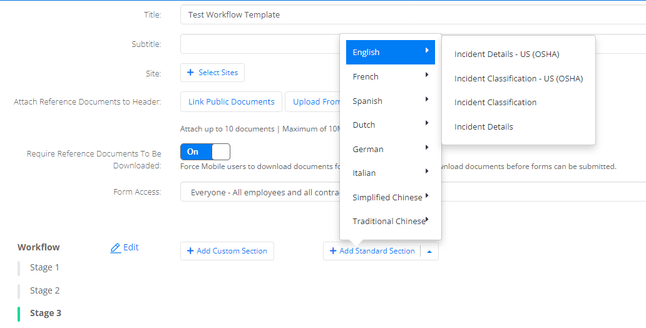Image resolution: width=646 pixels, height=328 pixels.
Task: Toggle the Require Reference Documents switch off
Action: [x=205, y=151]
